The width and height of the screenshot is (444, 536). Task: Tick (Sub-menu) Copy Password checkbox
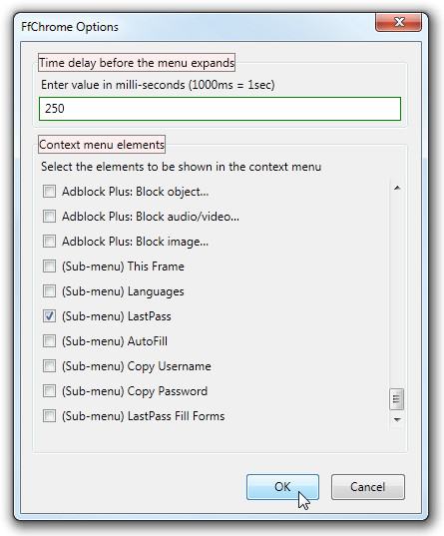49,390
